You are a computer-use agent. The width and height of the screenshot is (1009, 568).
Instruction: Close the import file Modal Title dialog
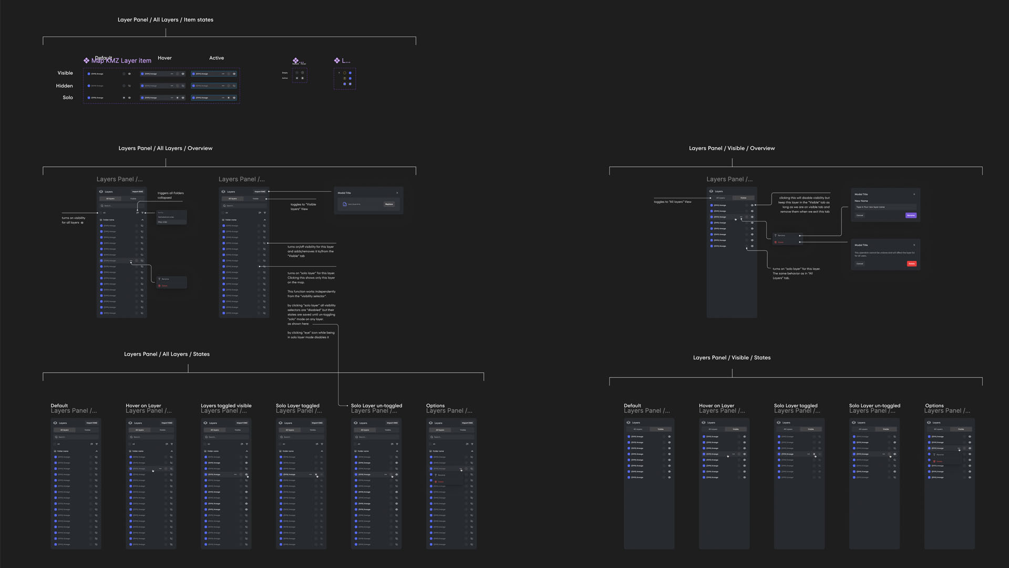[397, 193]
